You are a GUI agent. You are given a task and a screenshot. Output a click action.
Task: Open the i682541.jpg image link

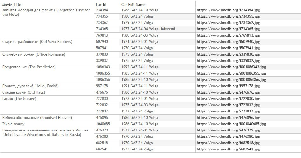(228, 149)
